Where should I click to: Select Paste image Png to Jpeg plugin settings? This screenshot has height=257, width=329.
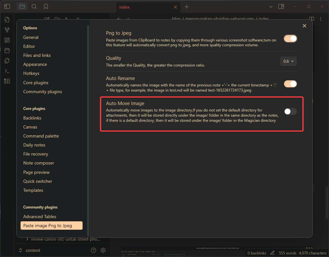click(51, 226)
